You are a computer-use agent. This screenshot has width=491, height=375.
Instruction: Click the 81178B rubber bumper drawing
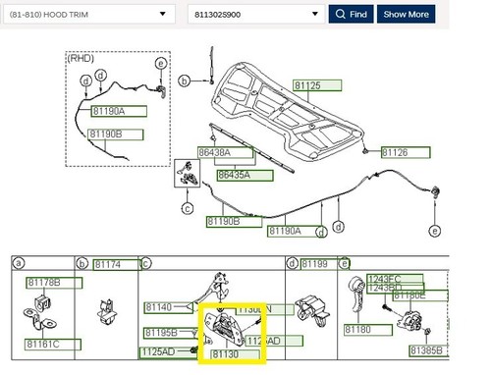tap(42, 303)
